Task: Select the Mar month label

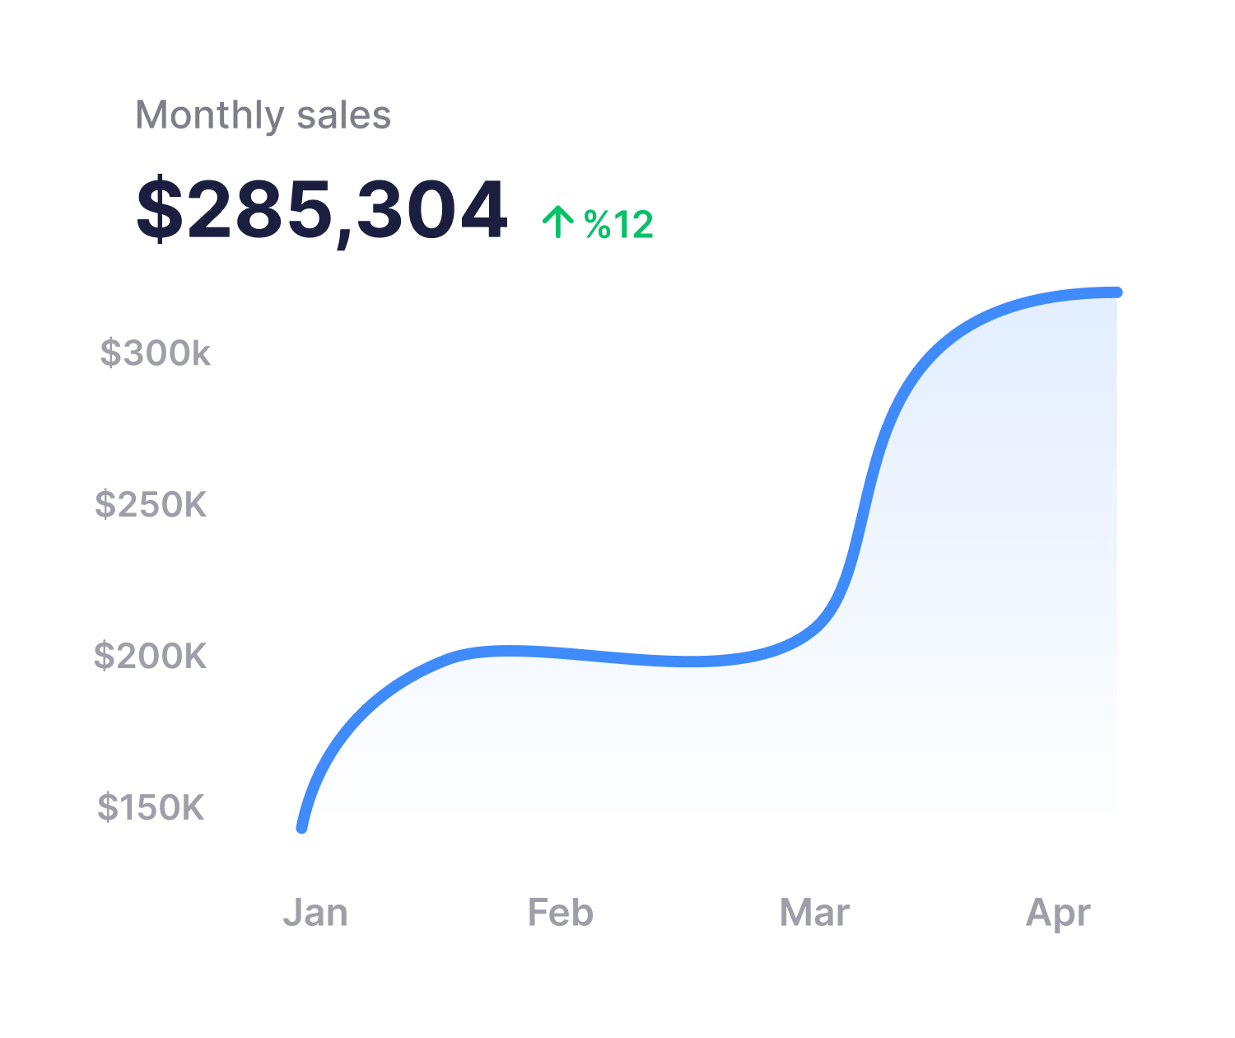Action: pyautogui.click(x=813, y=913)
